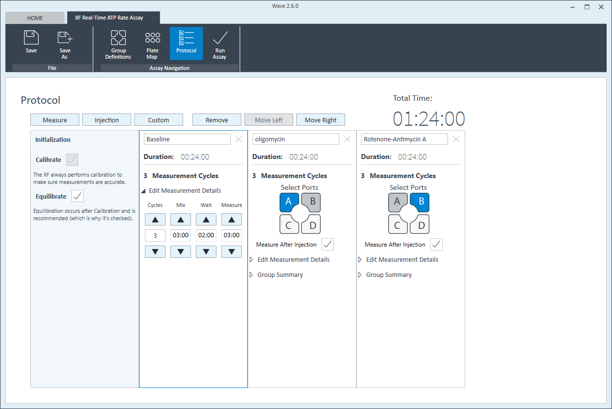Delete the Baseline step with its X icon
This screenshot has height=409, width=612.
pyautogui.click(x=238, y=139)
